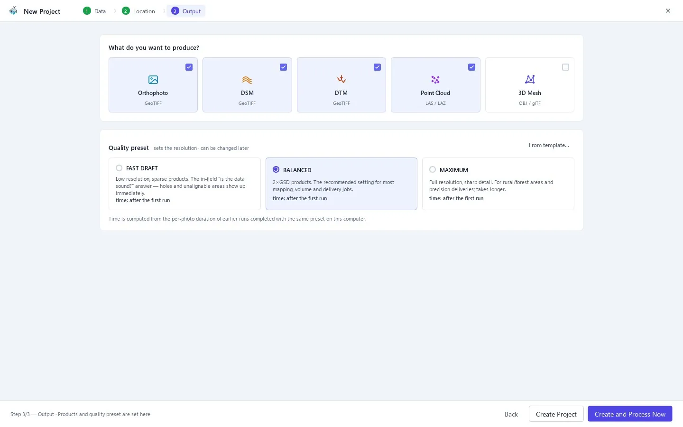683x427 pixels.
Task: Click the Create Project button
Action: (556, 414)
